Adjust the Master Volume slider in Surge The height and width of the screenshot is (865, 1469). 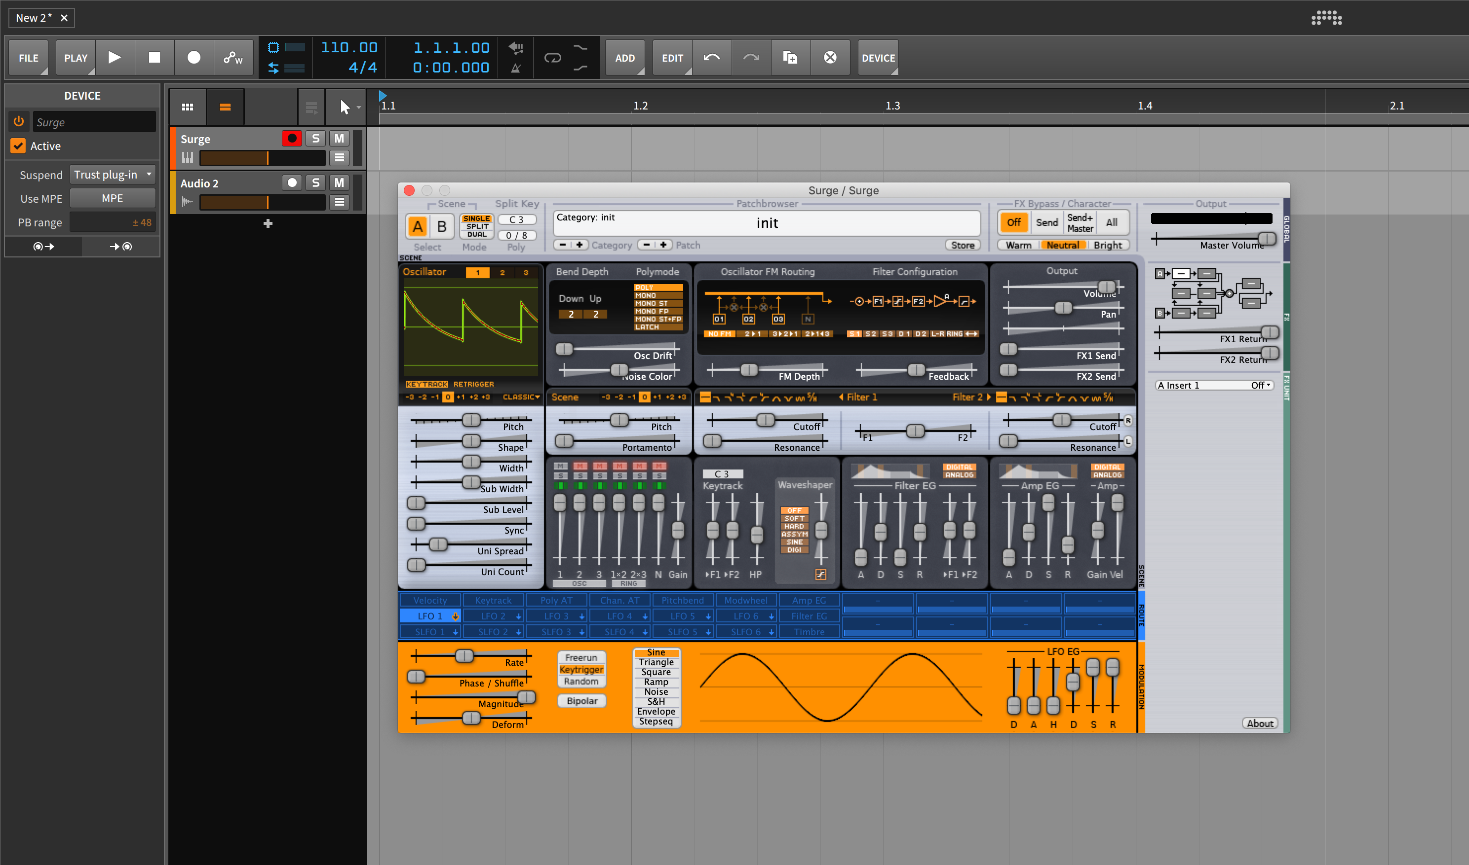pyautogui.click(x=1266, y=238)
